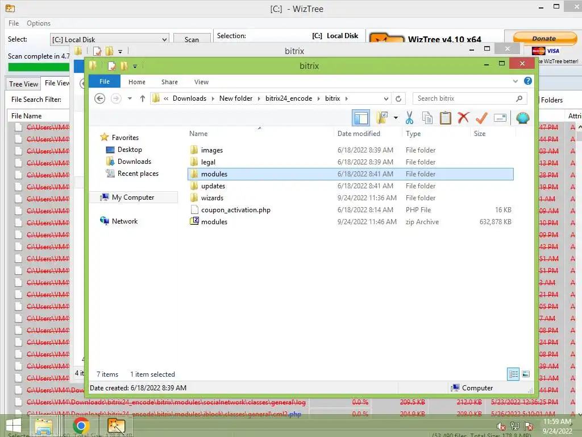This screenshot has height=437, width=582.
Task: Select the modules zip Archive file
Action: [350, 221]
